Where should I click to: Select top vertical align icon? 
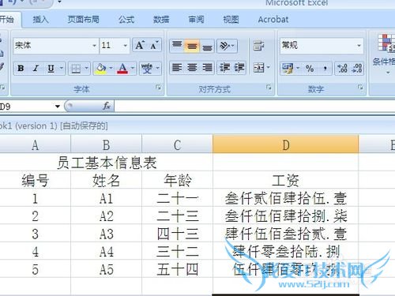(177, 45)
